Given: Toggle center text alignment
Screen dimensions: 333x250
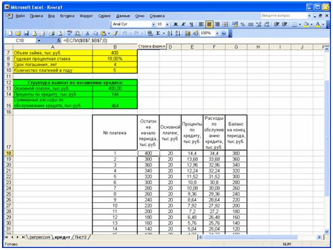Looking at the screenshot, I should click(x=209, y=24).
